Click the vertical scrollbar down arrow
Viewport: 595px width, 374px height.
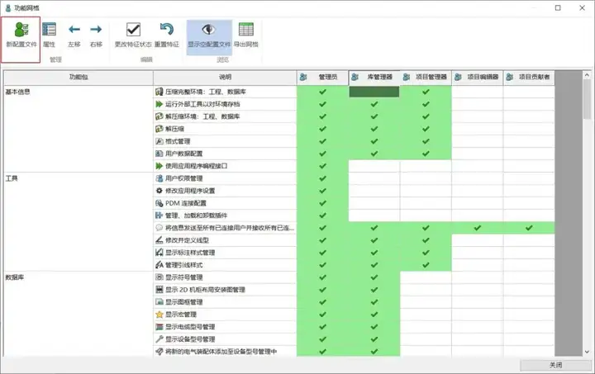pos(587,352)
